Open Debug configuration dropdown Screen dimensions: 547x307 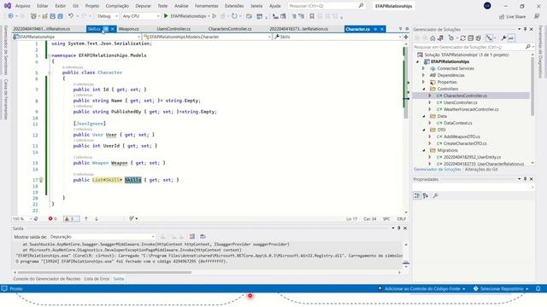(x=108, y=16)
